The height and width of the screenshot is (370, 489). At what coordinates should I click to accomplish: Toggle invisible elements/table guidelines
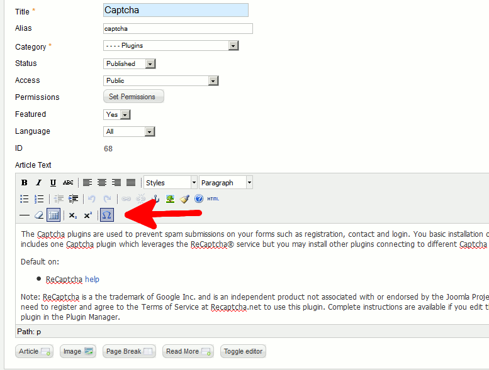point(53,215)
